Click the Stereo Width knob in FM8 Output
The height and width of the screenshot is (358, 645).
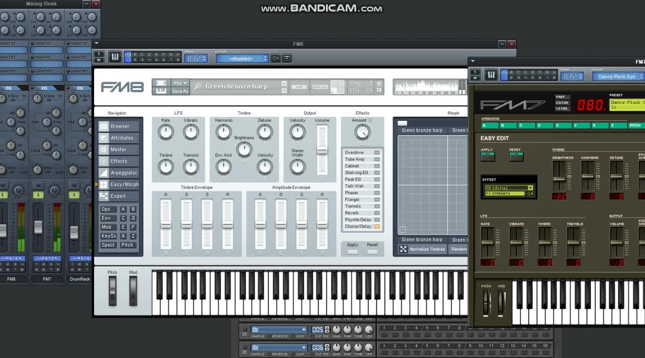(297, 167)
